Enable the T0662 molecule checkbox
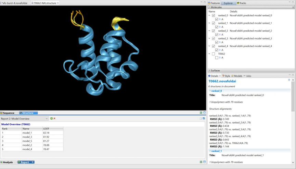The height and width of the screenshot is (169, 296). 214,54
